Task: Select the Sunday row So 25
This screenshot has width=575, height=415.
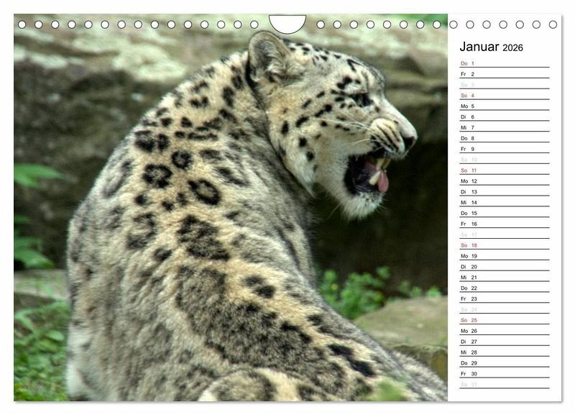Action: 504,320
